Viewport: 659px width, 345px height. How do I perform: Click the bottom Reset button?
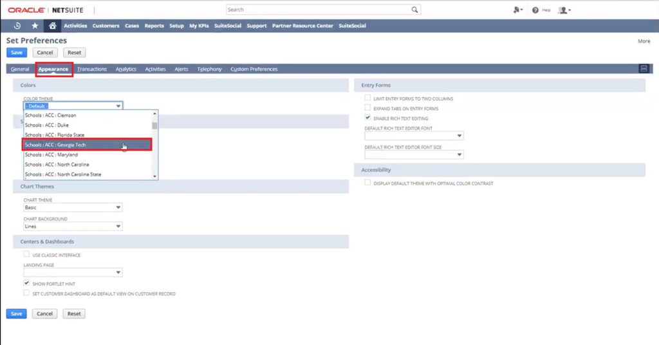click(74, 313)
